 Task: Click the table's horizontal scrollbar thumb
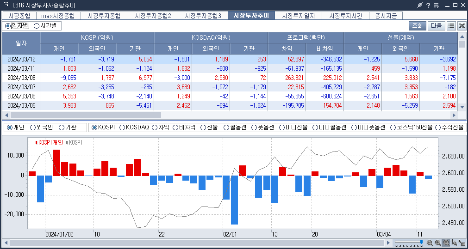pyautogui.click(x=85, y=115)
